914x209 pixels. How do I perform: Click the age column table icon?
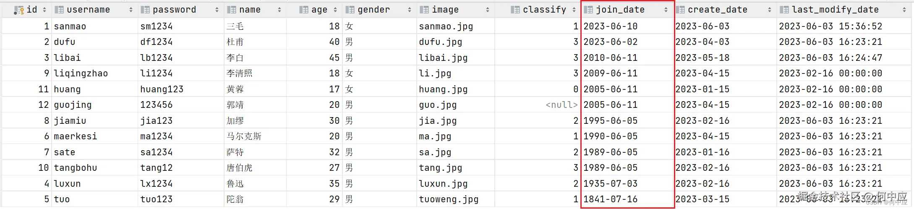[304, 10]
